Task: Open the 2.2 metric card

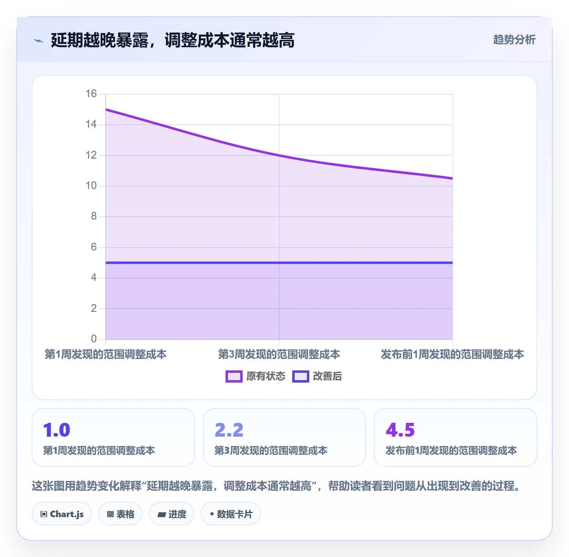Action: 284,437
